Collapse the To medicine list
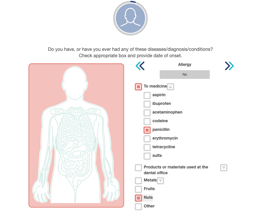 coord(171,87)
